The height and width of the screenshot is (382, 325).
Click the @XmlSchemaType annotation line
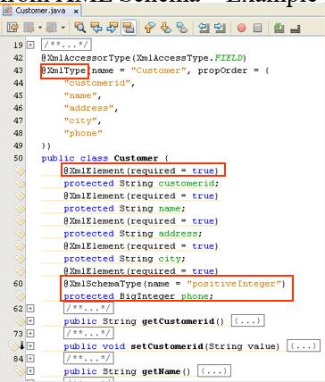(174, 284)
